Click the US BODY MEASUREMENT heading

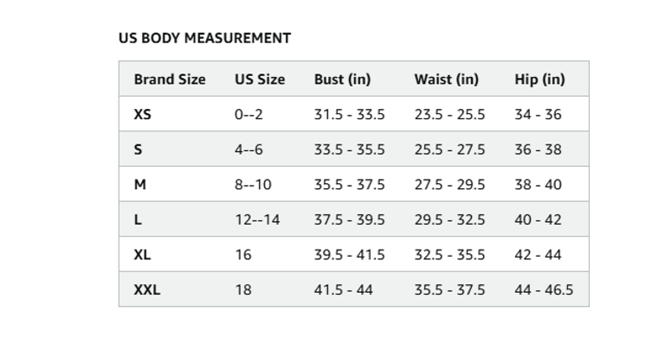pyautogui.click(x=204, y=38)
